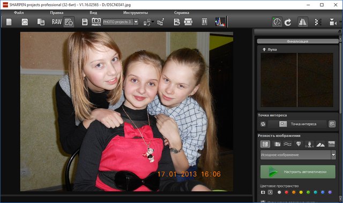Select the diamond sharpness preset icon
343x203 pixels.
(x=299, y=144)
